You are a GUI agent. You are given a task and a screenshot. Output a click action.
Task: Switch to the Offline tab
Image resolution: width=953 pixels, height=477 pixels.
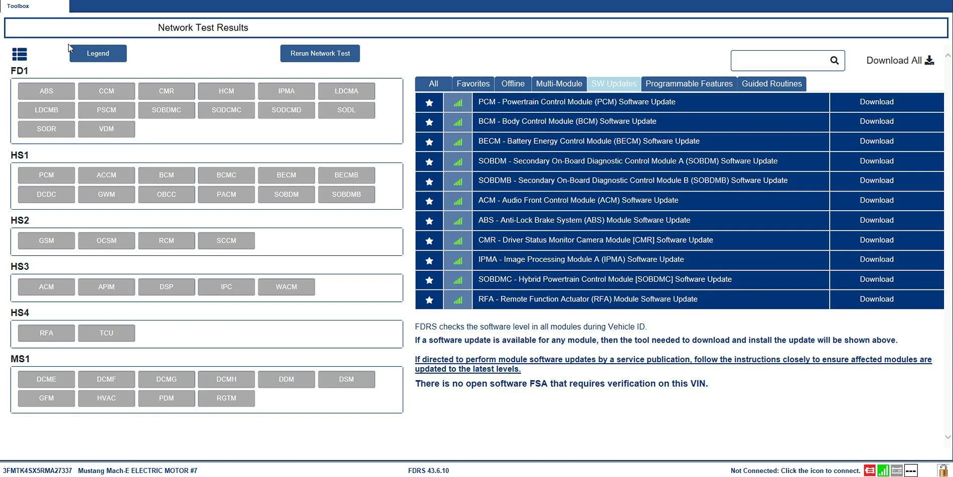pos(513,84)
